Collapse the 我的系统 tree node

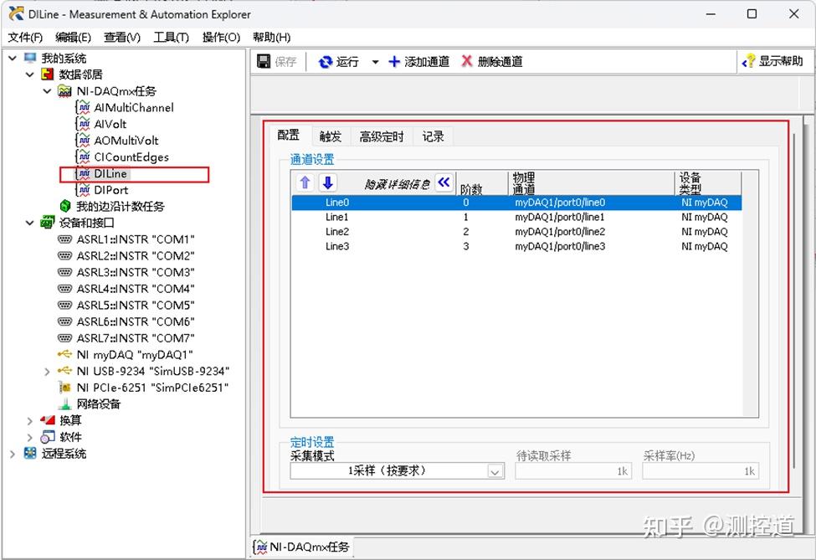pyautogui.click(x=13, y=58)
